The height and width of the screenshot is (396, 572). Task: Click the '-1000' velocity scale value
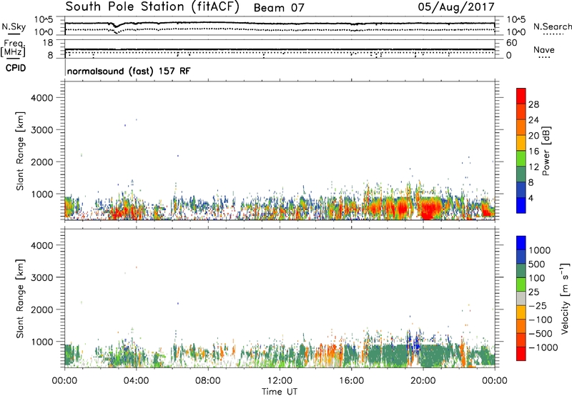point(543,347)
